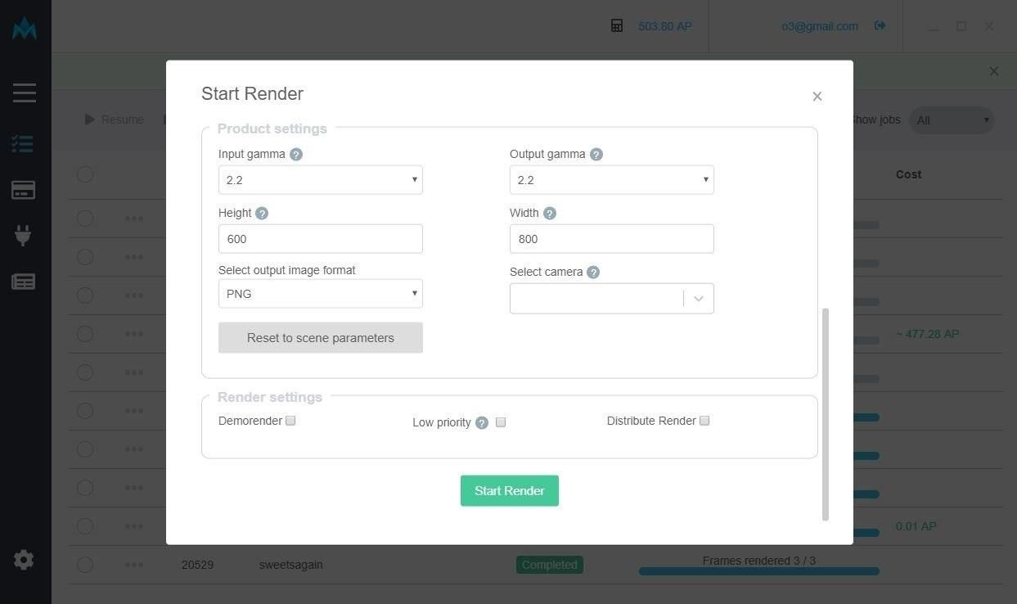Enable the Demorender checkbox
This screenshot has width=1017, height=604.
pos(290,421)
